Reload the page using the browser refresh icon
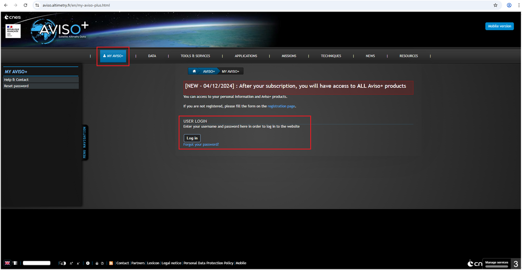The width and height of the screenshot is (522, 270). point(25,5)
